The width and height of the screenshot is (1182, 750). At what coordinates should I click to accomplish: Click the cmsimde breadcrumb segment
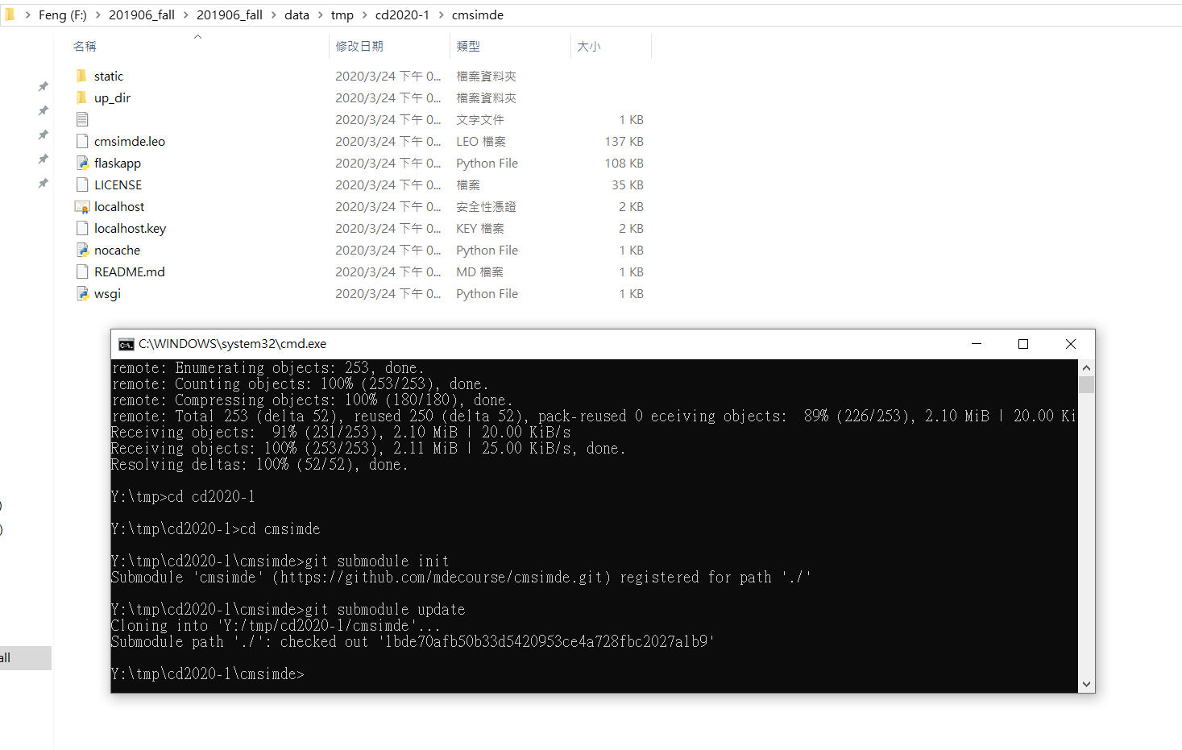[478, 15]
